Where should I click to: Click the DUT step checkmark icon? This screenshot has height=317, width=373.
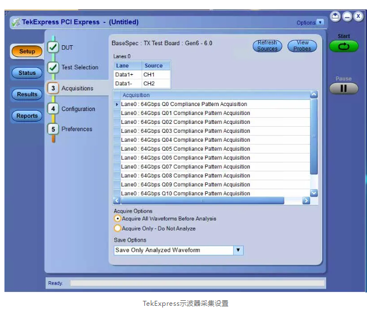pyautogui.click(x=53, y=47)
